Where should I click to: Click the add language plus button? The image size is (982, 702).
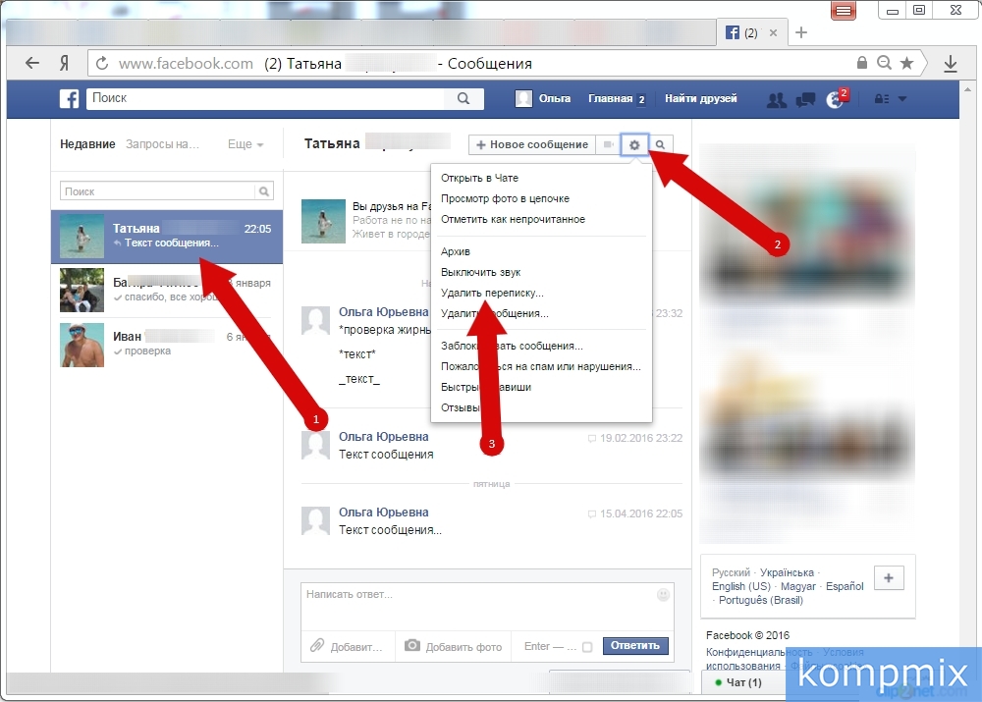888,578
